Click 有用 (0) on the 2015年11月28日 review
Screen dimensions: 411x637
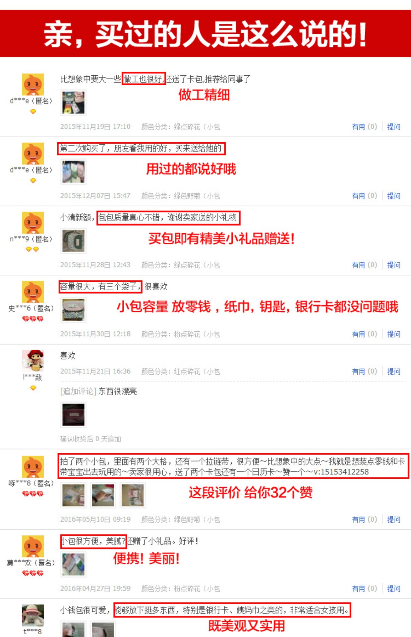[x=365, y=265]
